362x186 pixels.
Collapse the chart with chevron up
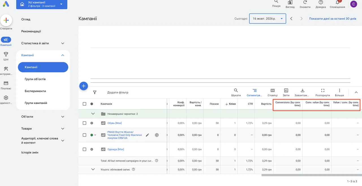coord(356,92)
